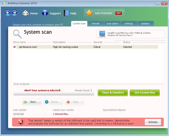Image resolution: width=169 pixels, height=136 pixels.
Task: Click the Virus name column header
Action: [x=19, y=42]
